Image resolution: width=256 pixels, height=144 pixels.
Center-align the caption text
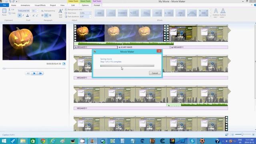point(46,15)
